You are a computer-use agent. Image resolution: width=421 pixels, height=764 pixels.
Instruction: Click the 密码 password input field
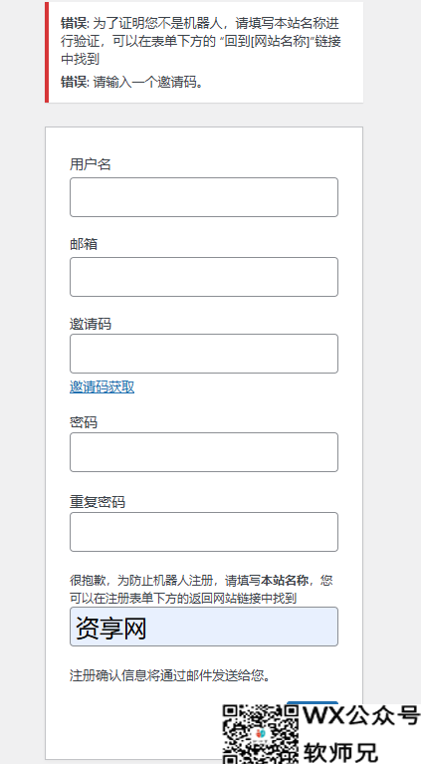pos(203,452)
